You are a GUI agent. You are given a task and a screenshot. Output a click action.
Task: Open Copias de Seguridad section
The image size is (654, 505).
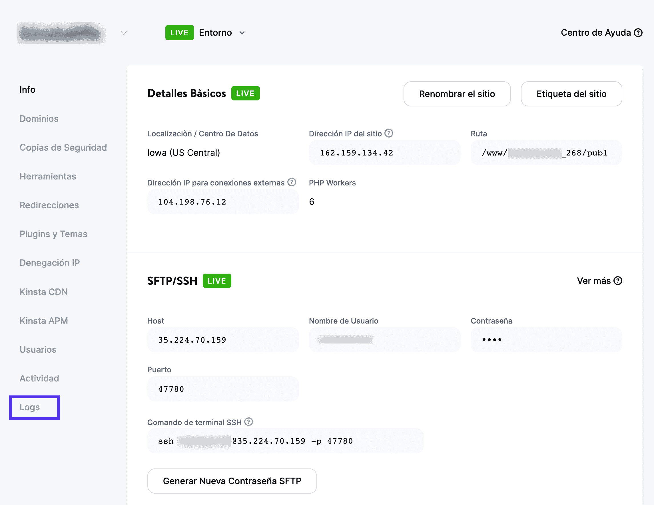tap(63, 148)
